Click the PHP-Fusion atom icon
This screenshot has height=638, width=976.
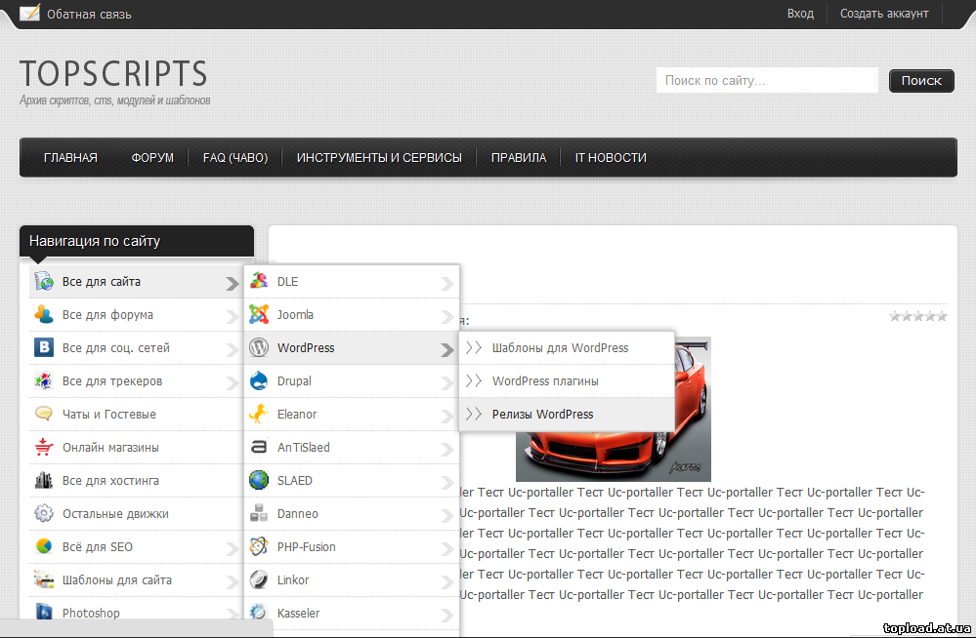point(259,546)
